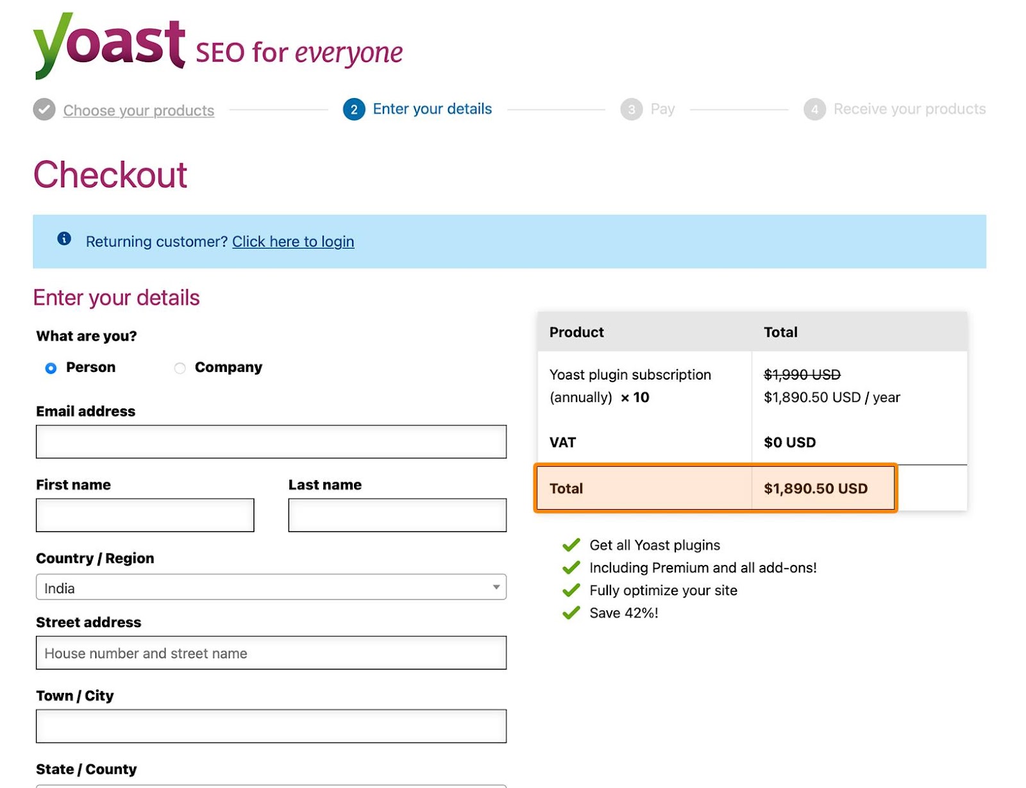Click into the Last name field

(397, 515)
